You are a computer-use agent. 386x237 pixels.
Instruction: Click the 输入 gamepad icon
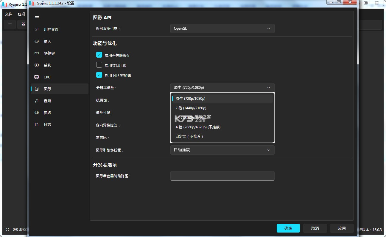click(x=37, y=41)
